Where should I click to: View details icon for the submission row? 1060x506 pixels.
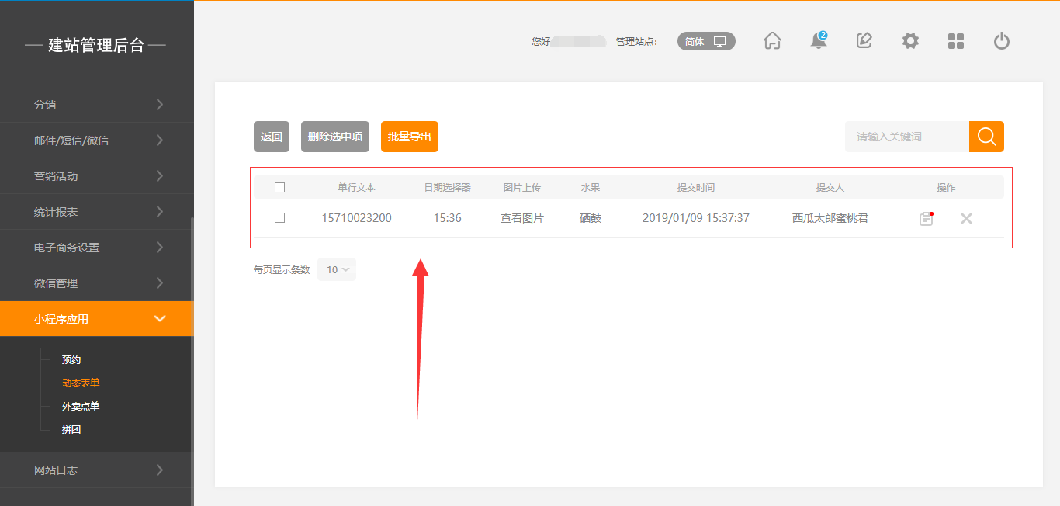926,219
